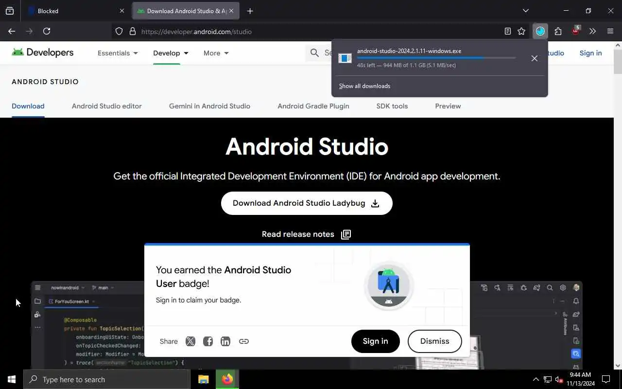Open the Extensions puzzle piece icon
This screenshot has height=389, width=622.
coord(558,31)
